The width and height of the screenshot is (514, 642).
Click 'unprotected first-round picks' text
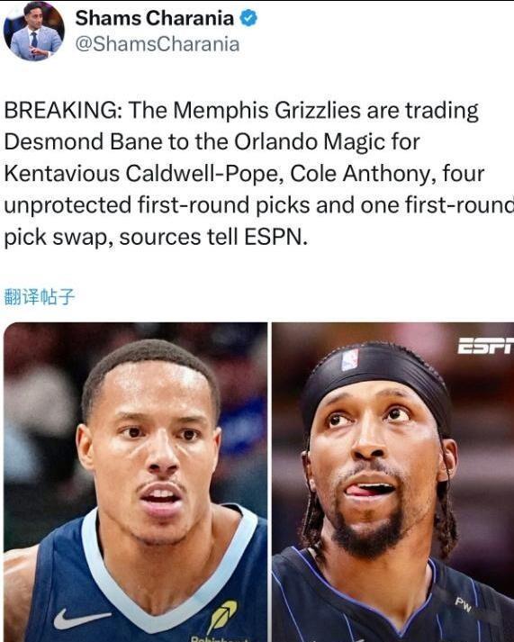pyautogui.click(x=158, y=205)
